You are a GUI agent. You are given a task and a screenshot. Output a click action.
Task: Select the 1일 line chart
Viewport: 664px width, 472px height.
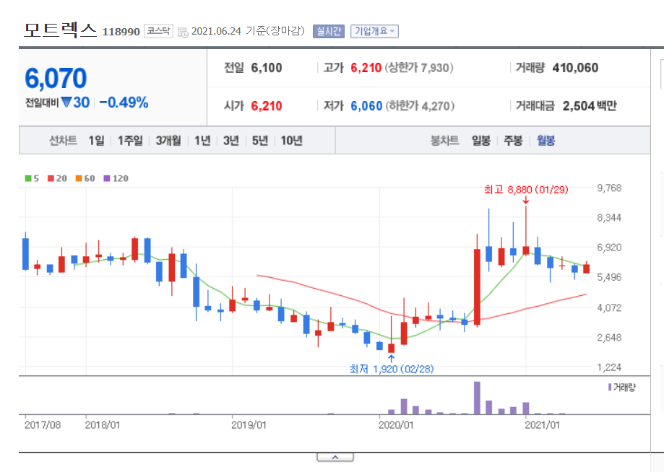(96, 141)
